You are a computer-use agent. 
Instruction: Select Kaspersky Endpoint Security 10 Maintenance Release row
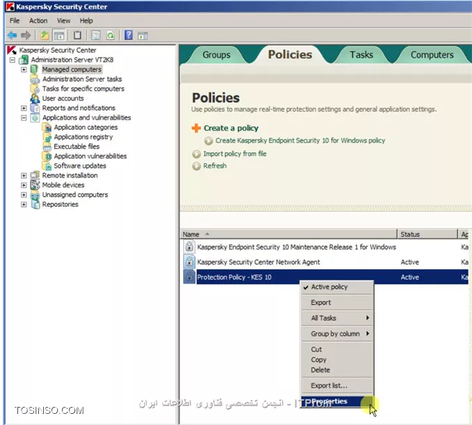[x=326, y=247]
